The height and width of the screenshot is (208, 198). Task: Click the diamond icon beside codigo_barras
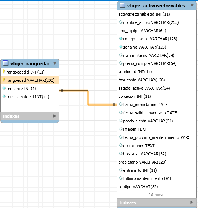tap(120, 38)
